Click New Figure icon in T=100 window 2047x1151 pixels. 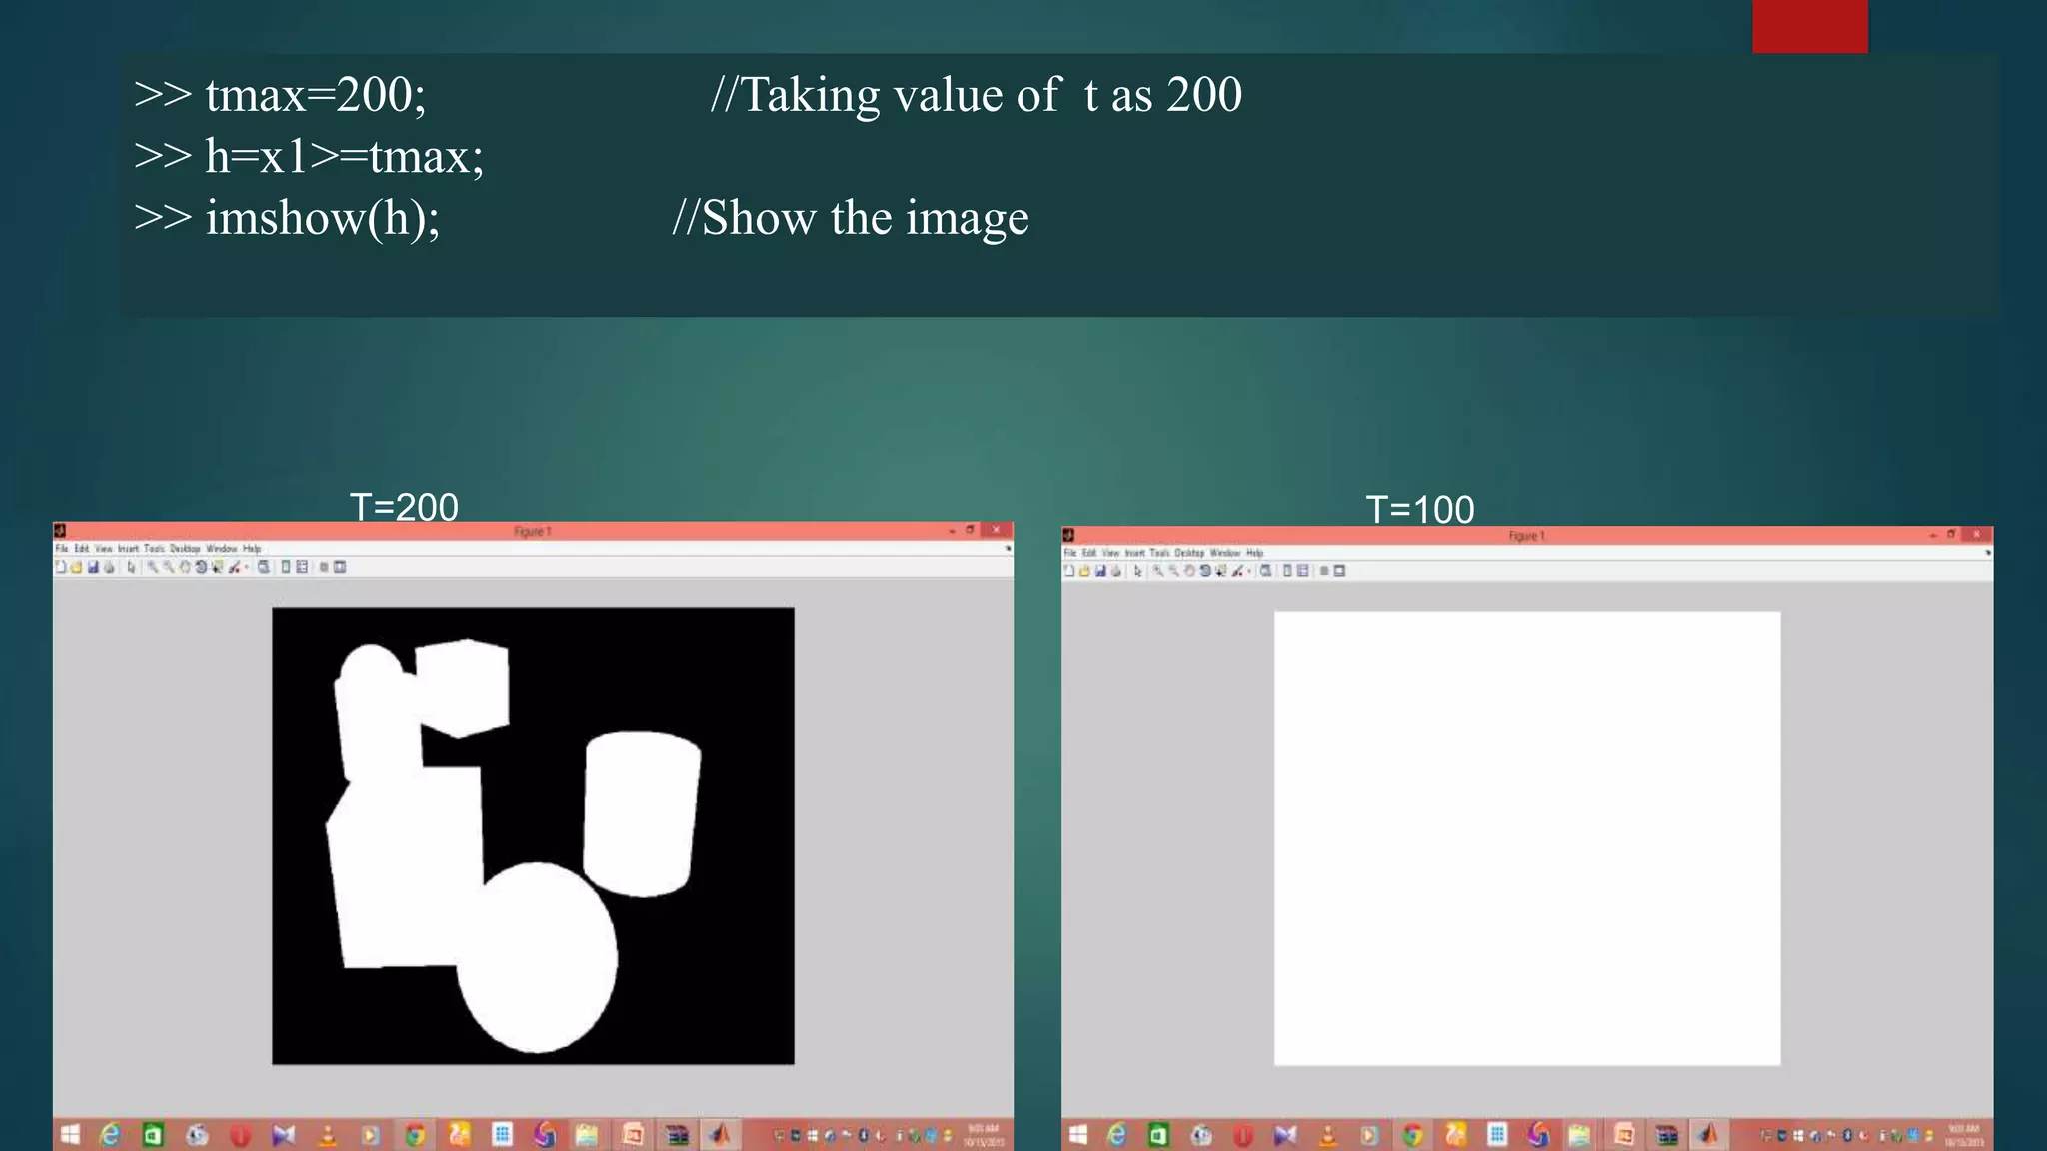click(1069, 571)
